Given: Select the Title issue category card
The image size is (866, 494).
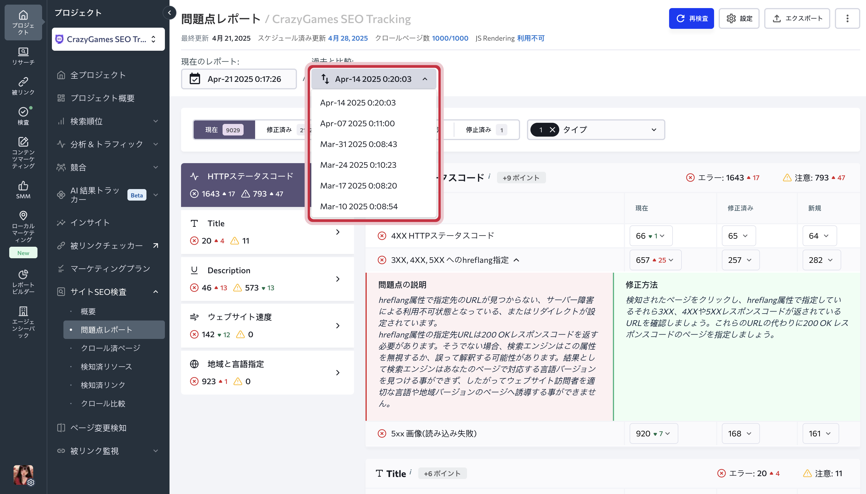Looking at the screenshot, I should coord(268,232).
